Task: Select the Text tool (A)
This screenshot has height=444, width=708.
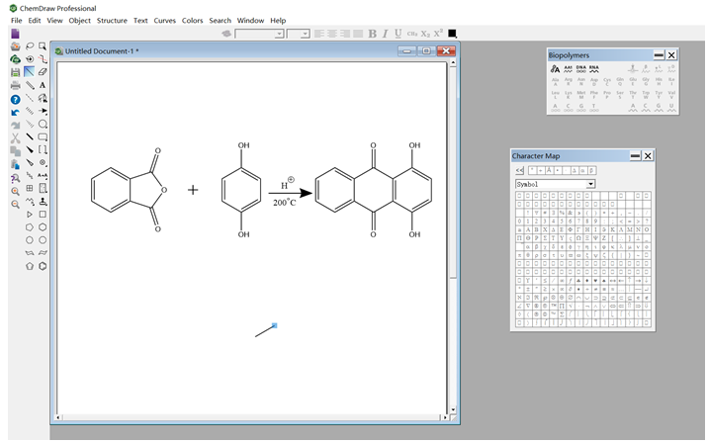Action: [43, 85]
